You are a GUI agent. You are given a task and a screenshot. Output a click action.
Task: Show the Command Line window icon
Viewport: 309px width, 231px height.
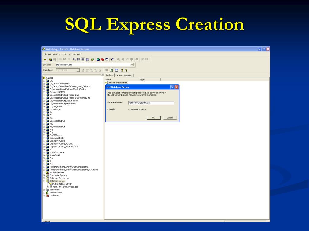click(x=107, y=59)
